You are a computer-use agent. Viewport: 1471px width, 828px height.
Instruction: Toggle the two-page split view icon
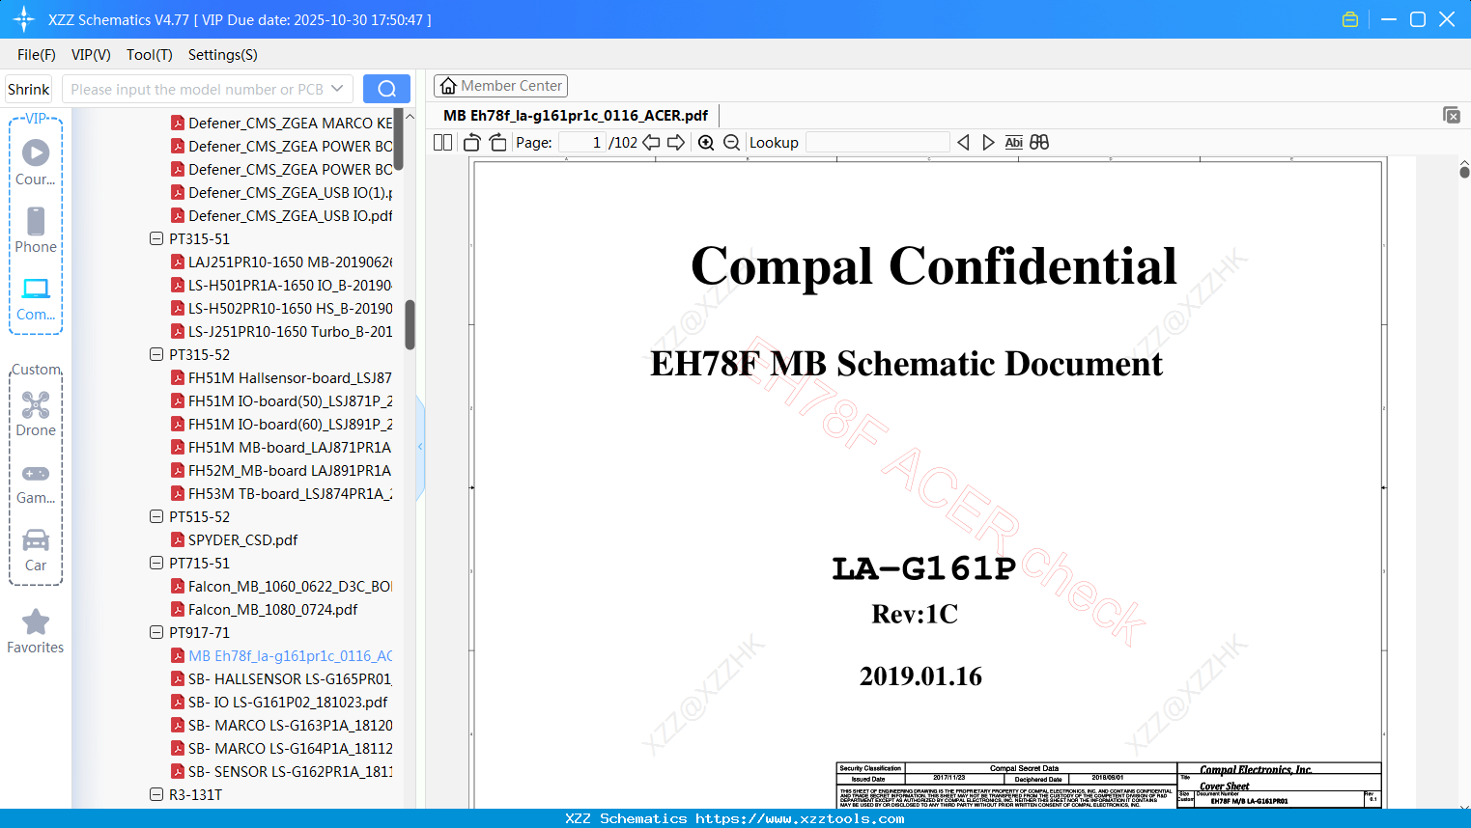[442, 142]
